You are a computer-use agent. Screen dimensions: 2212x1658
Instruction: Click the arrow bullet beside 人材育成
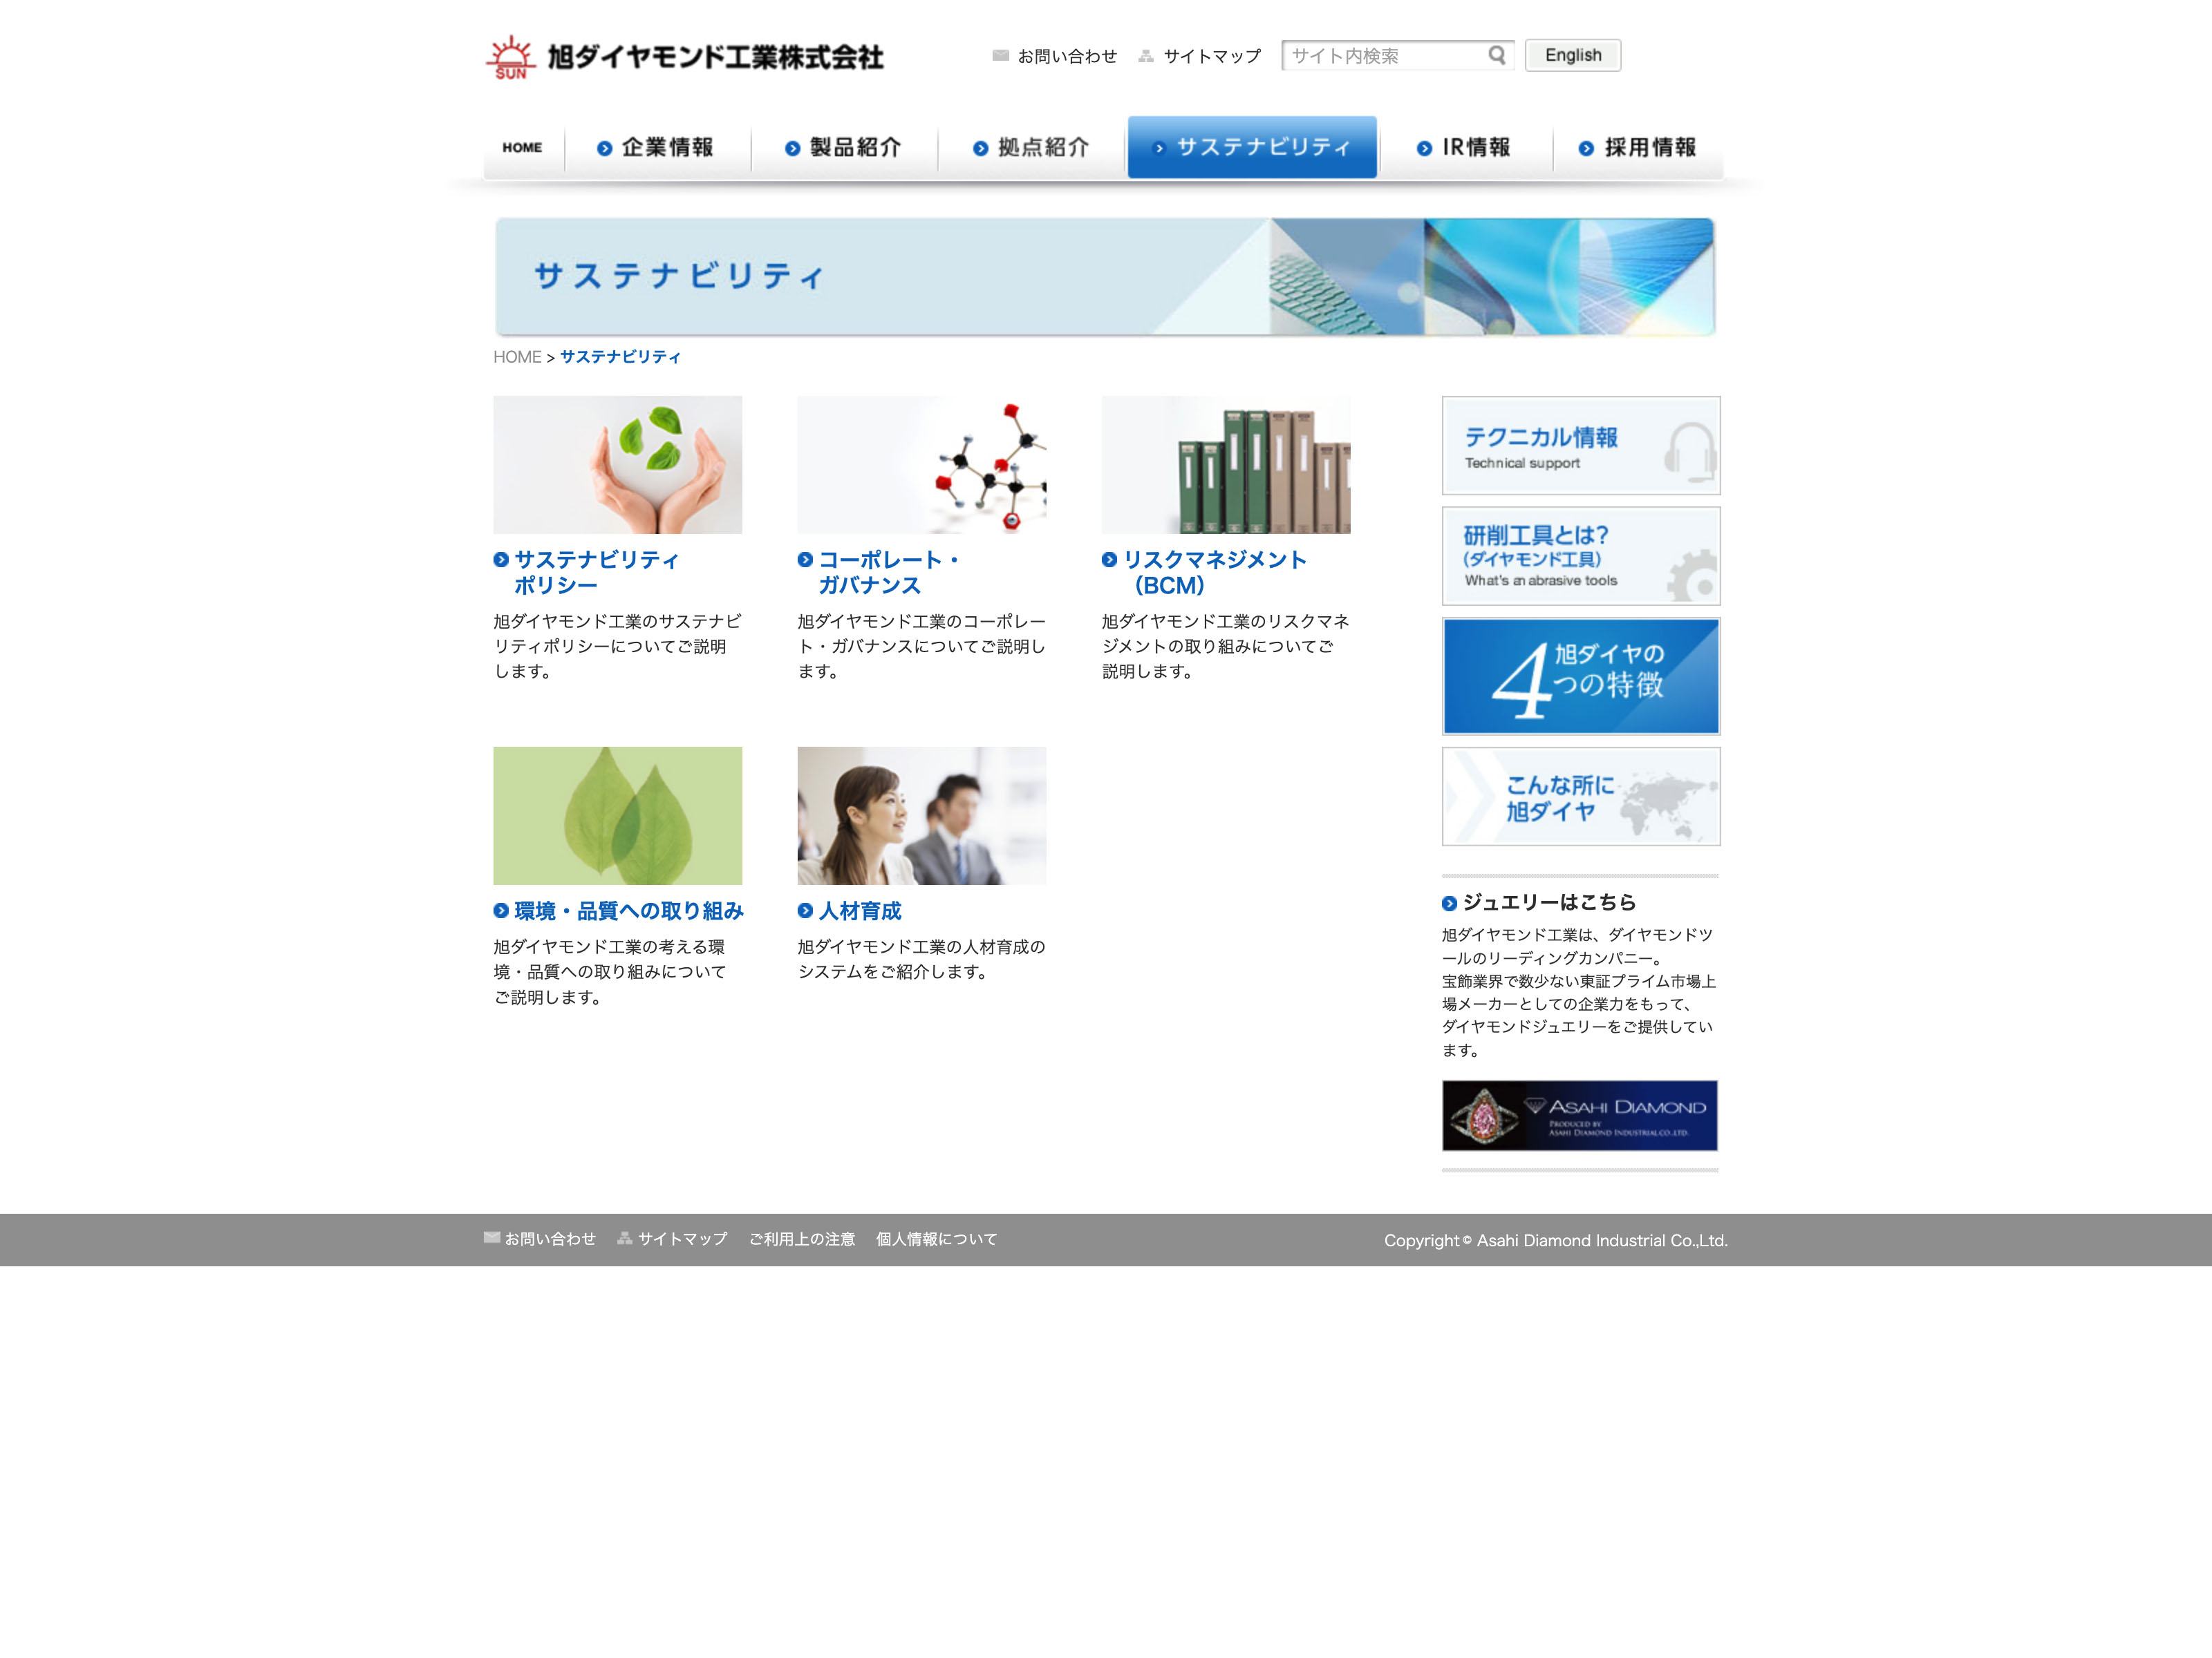(x=805, y=911)
